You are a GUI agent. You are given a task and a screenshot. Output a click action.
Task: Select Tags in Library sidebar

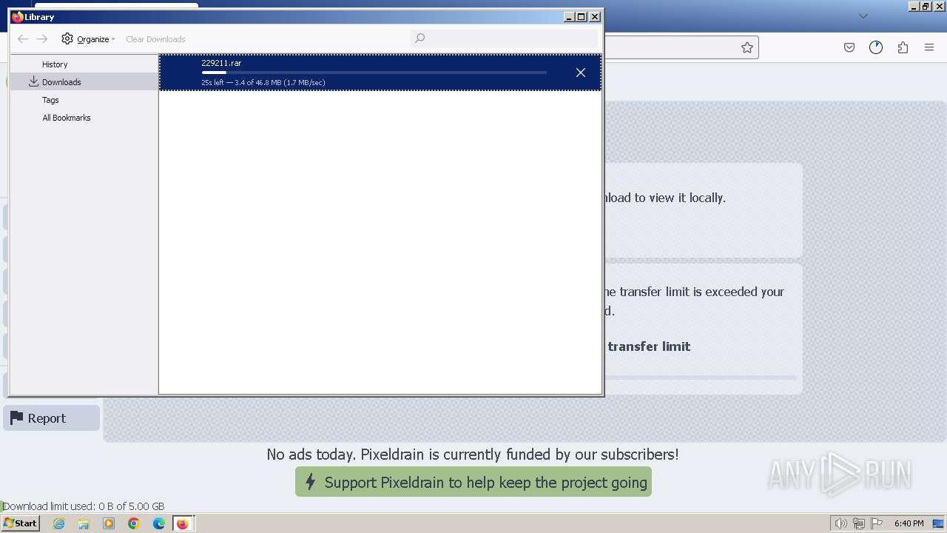(50, 100)
